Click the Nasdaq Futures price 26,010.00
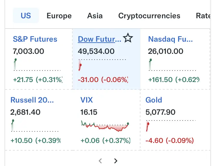 [x=166, y=51]
